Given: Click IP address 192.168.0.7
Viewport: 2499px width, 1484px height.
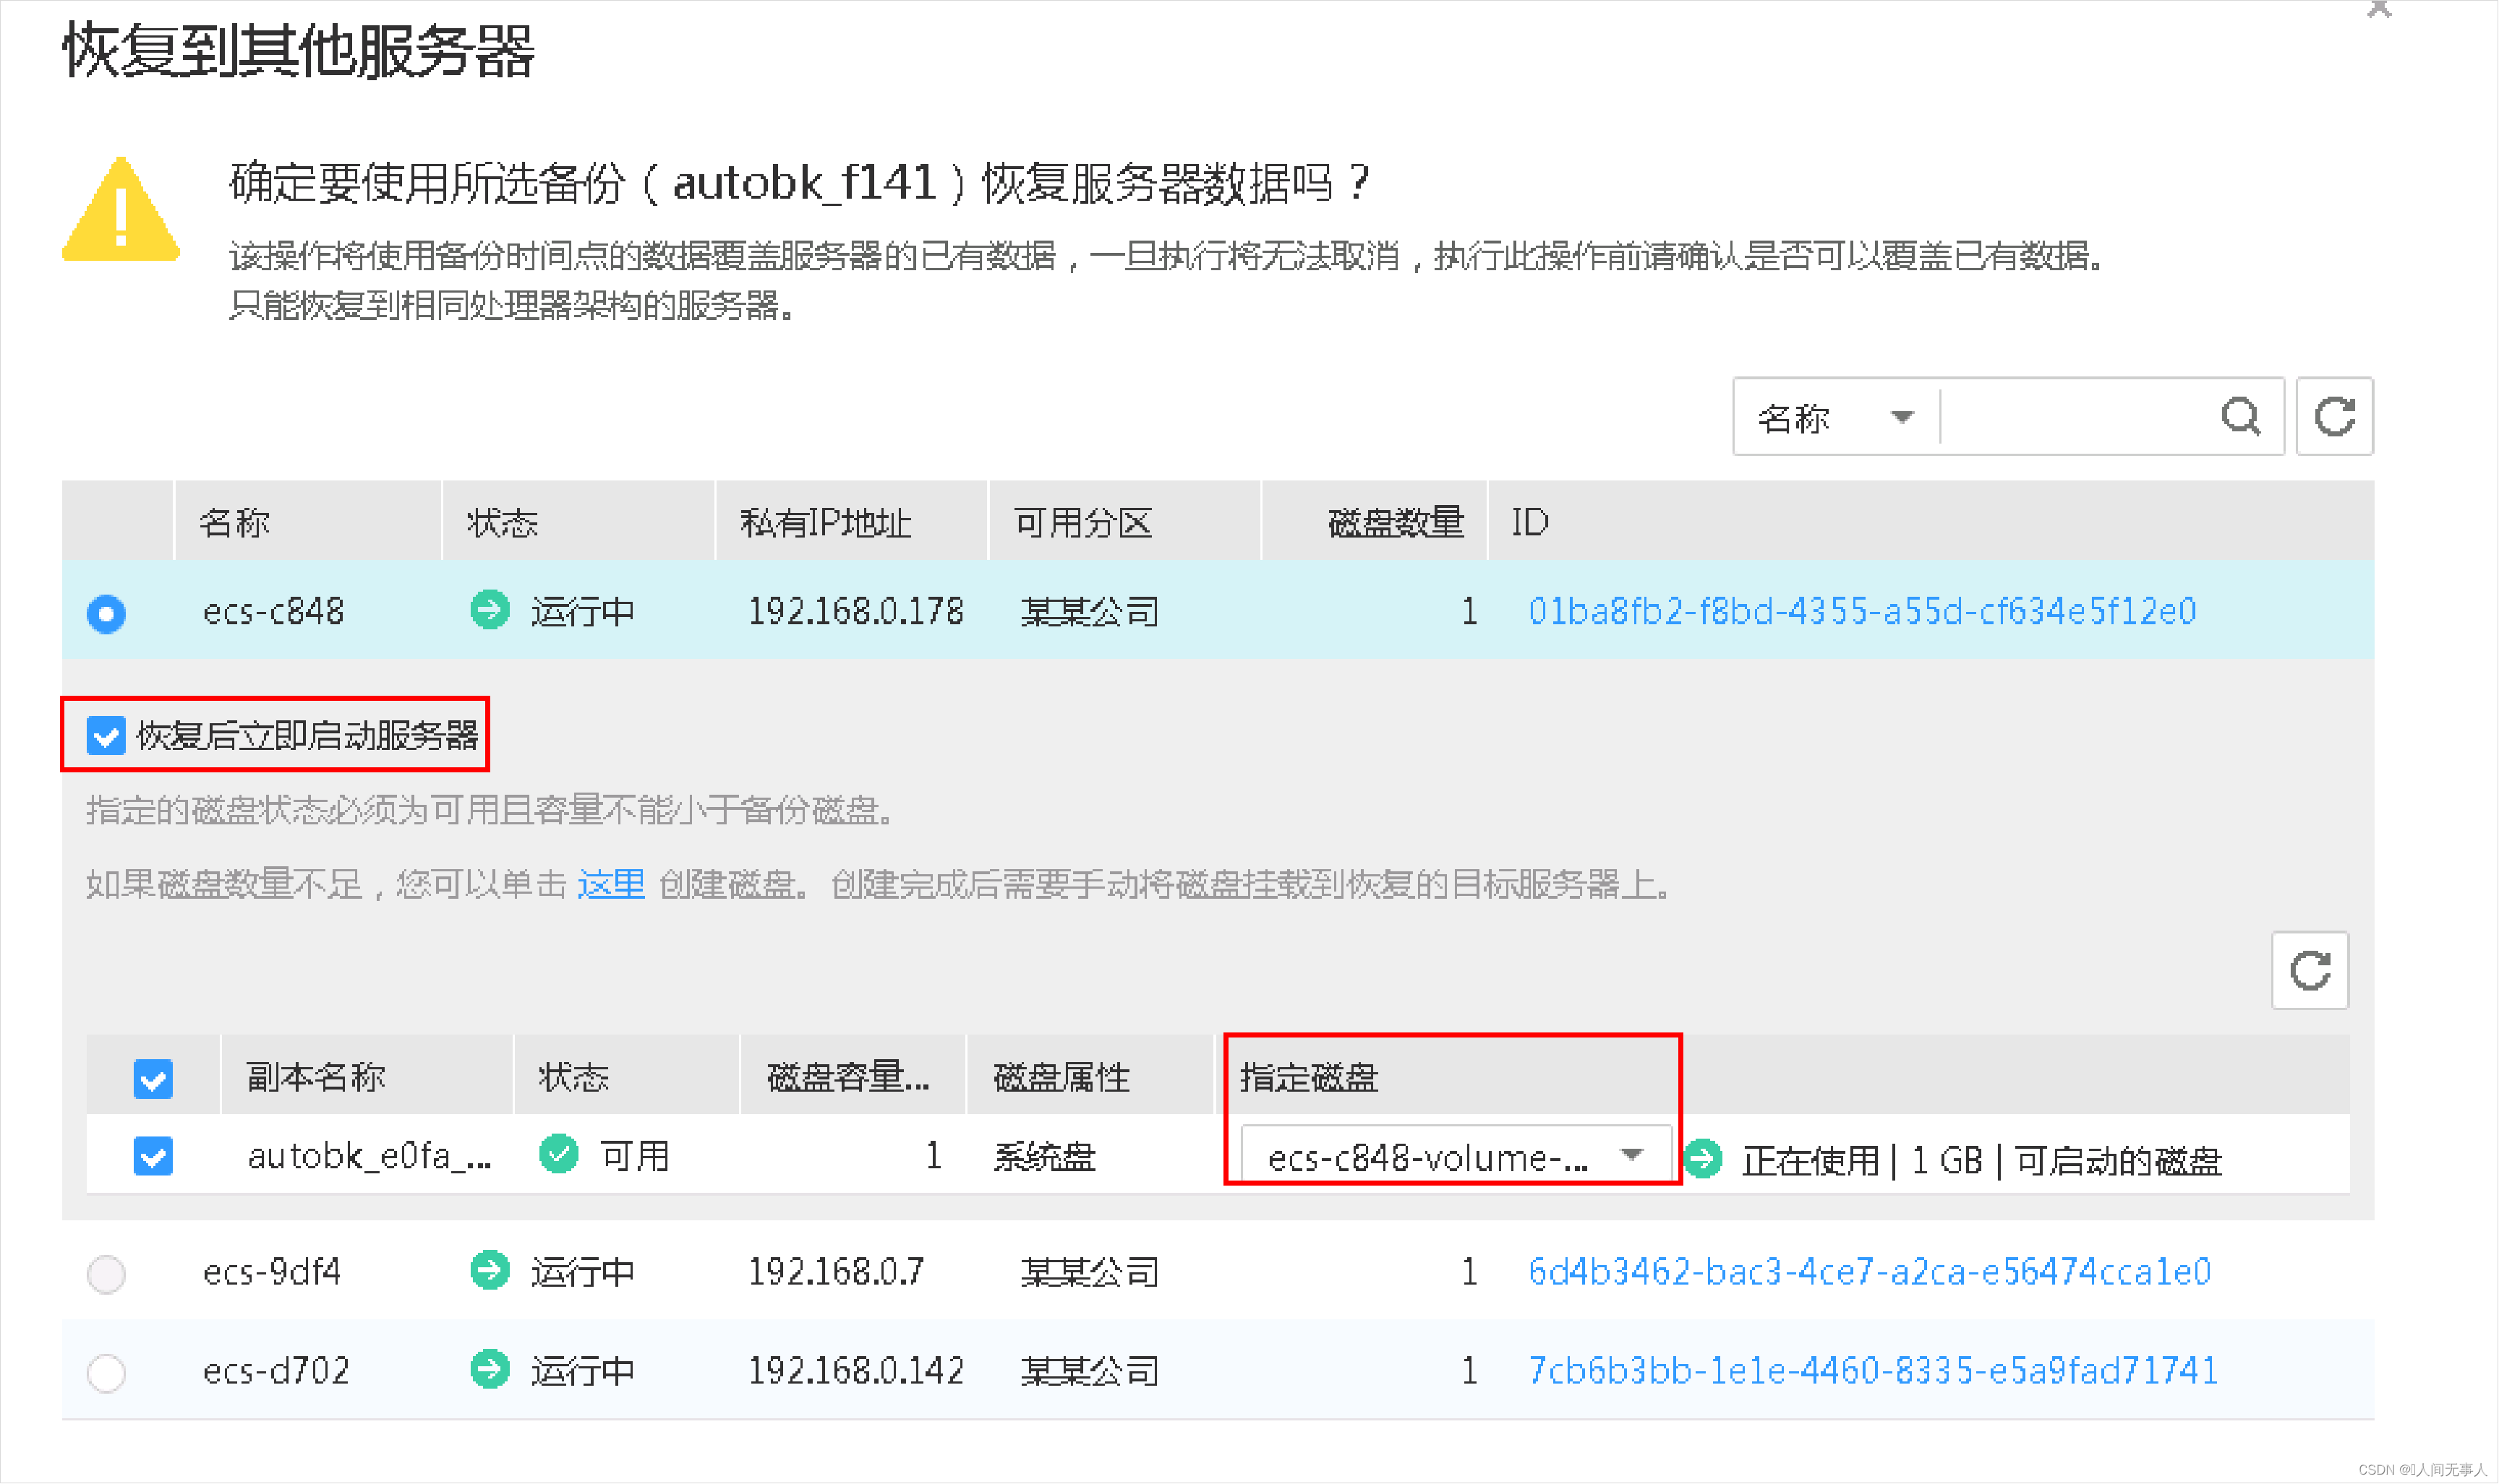Looking at the screenshot, I should click(836, 1272).
